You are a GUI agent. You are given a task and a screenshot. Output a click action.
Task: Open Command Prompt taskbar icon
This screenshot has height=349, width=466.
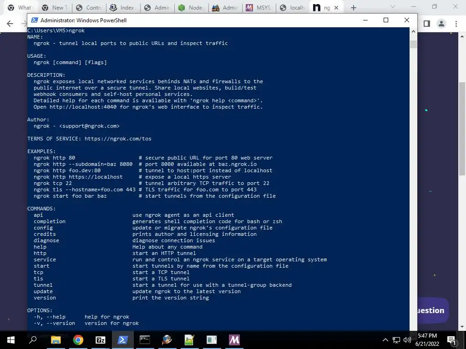(145, 340)
